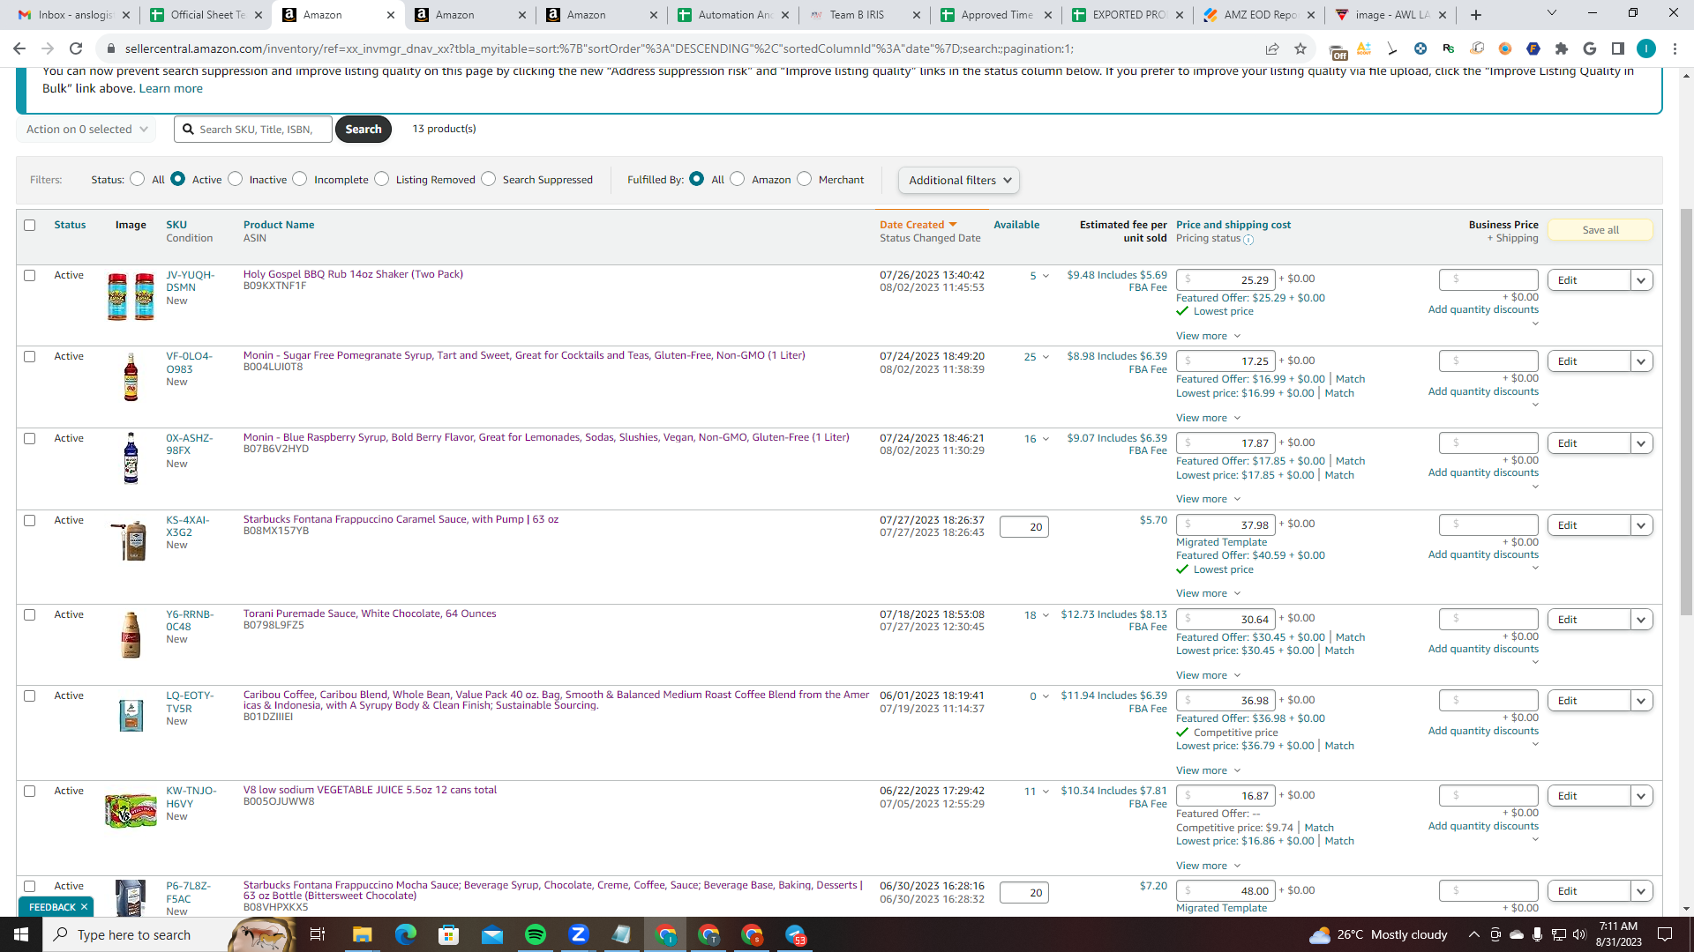Select the Incomplete status filter

(x=300, y=179)
